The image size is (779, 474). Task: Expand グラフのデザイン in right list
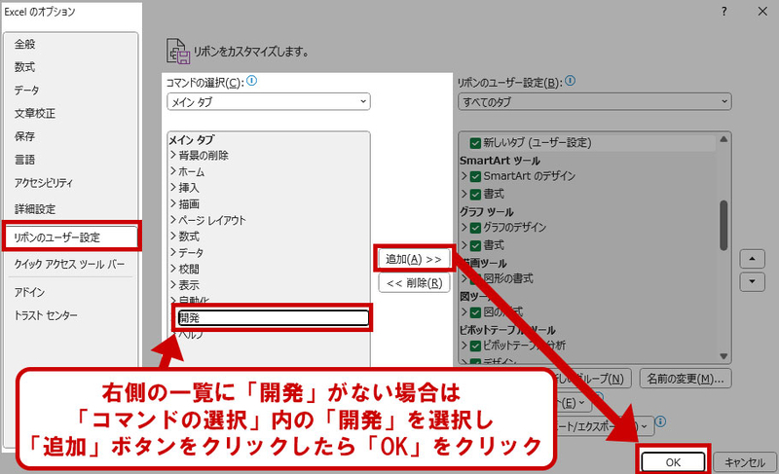(x=464, y=228)
